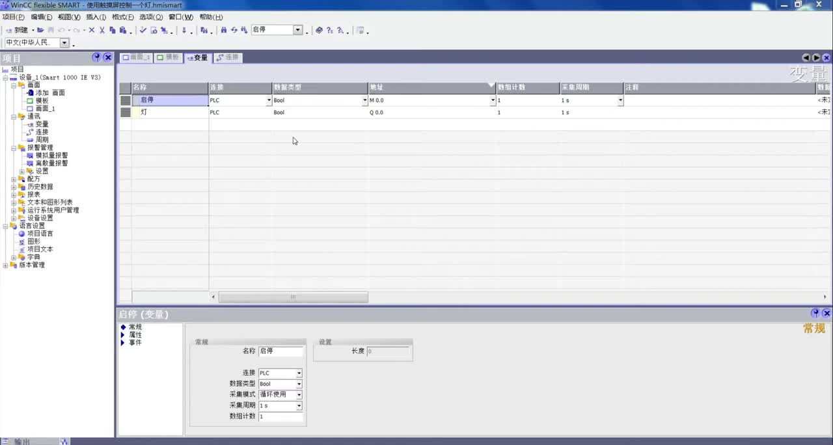This screenshot has height=445, width=833.
Task: Expand the 版本管理 tree node
Action: (x=6, y=265)
